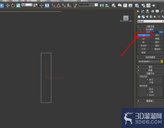This screenshot has height=128, width=164.
Task: Click the Mirror tool icon
Action: tap(102, 5)
